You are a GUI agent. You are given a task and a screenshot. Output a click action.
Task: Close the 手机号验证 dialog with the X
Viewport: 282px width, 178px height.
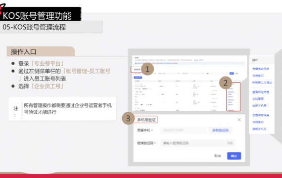pos(239,120)
